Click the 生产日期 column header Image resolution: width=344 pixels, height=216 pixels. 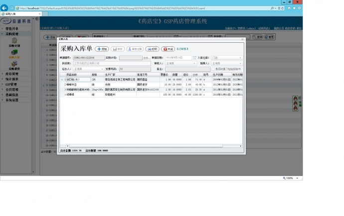tap(221, 75)
